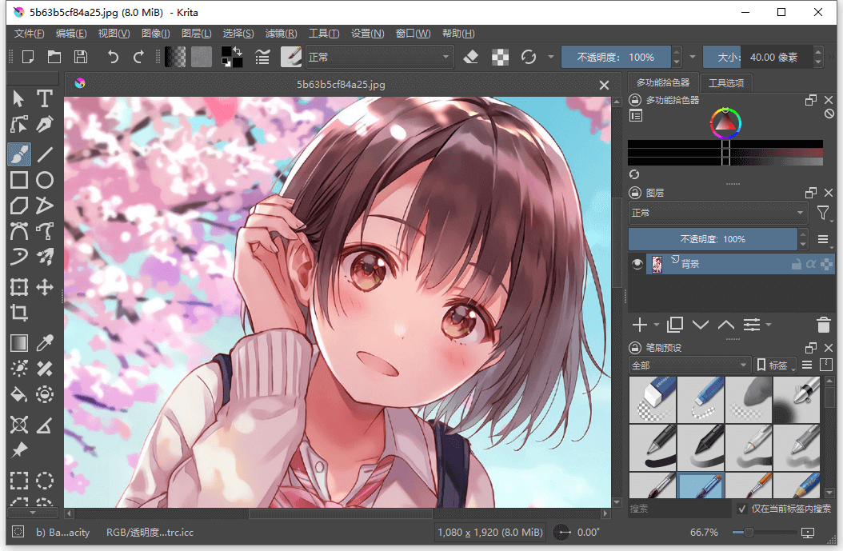The height and width of the screenshot is (551, 843).
Task: Toggle 仅在当前标签内搜索 checkbox
Action: click(x=742, y=509)
